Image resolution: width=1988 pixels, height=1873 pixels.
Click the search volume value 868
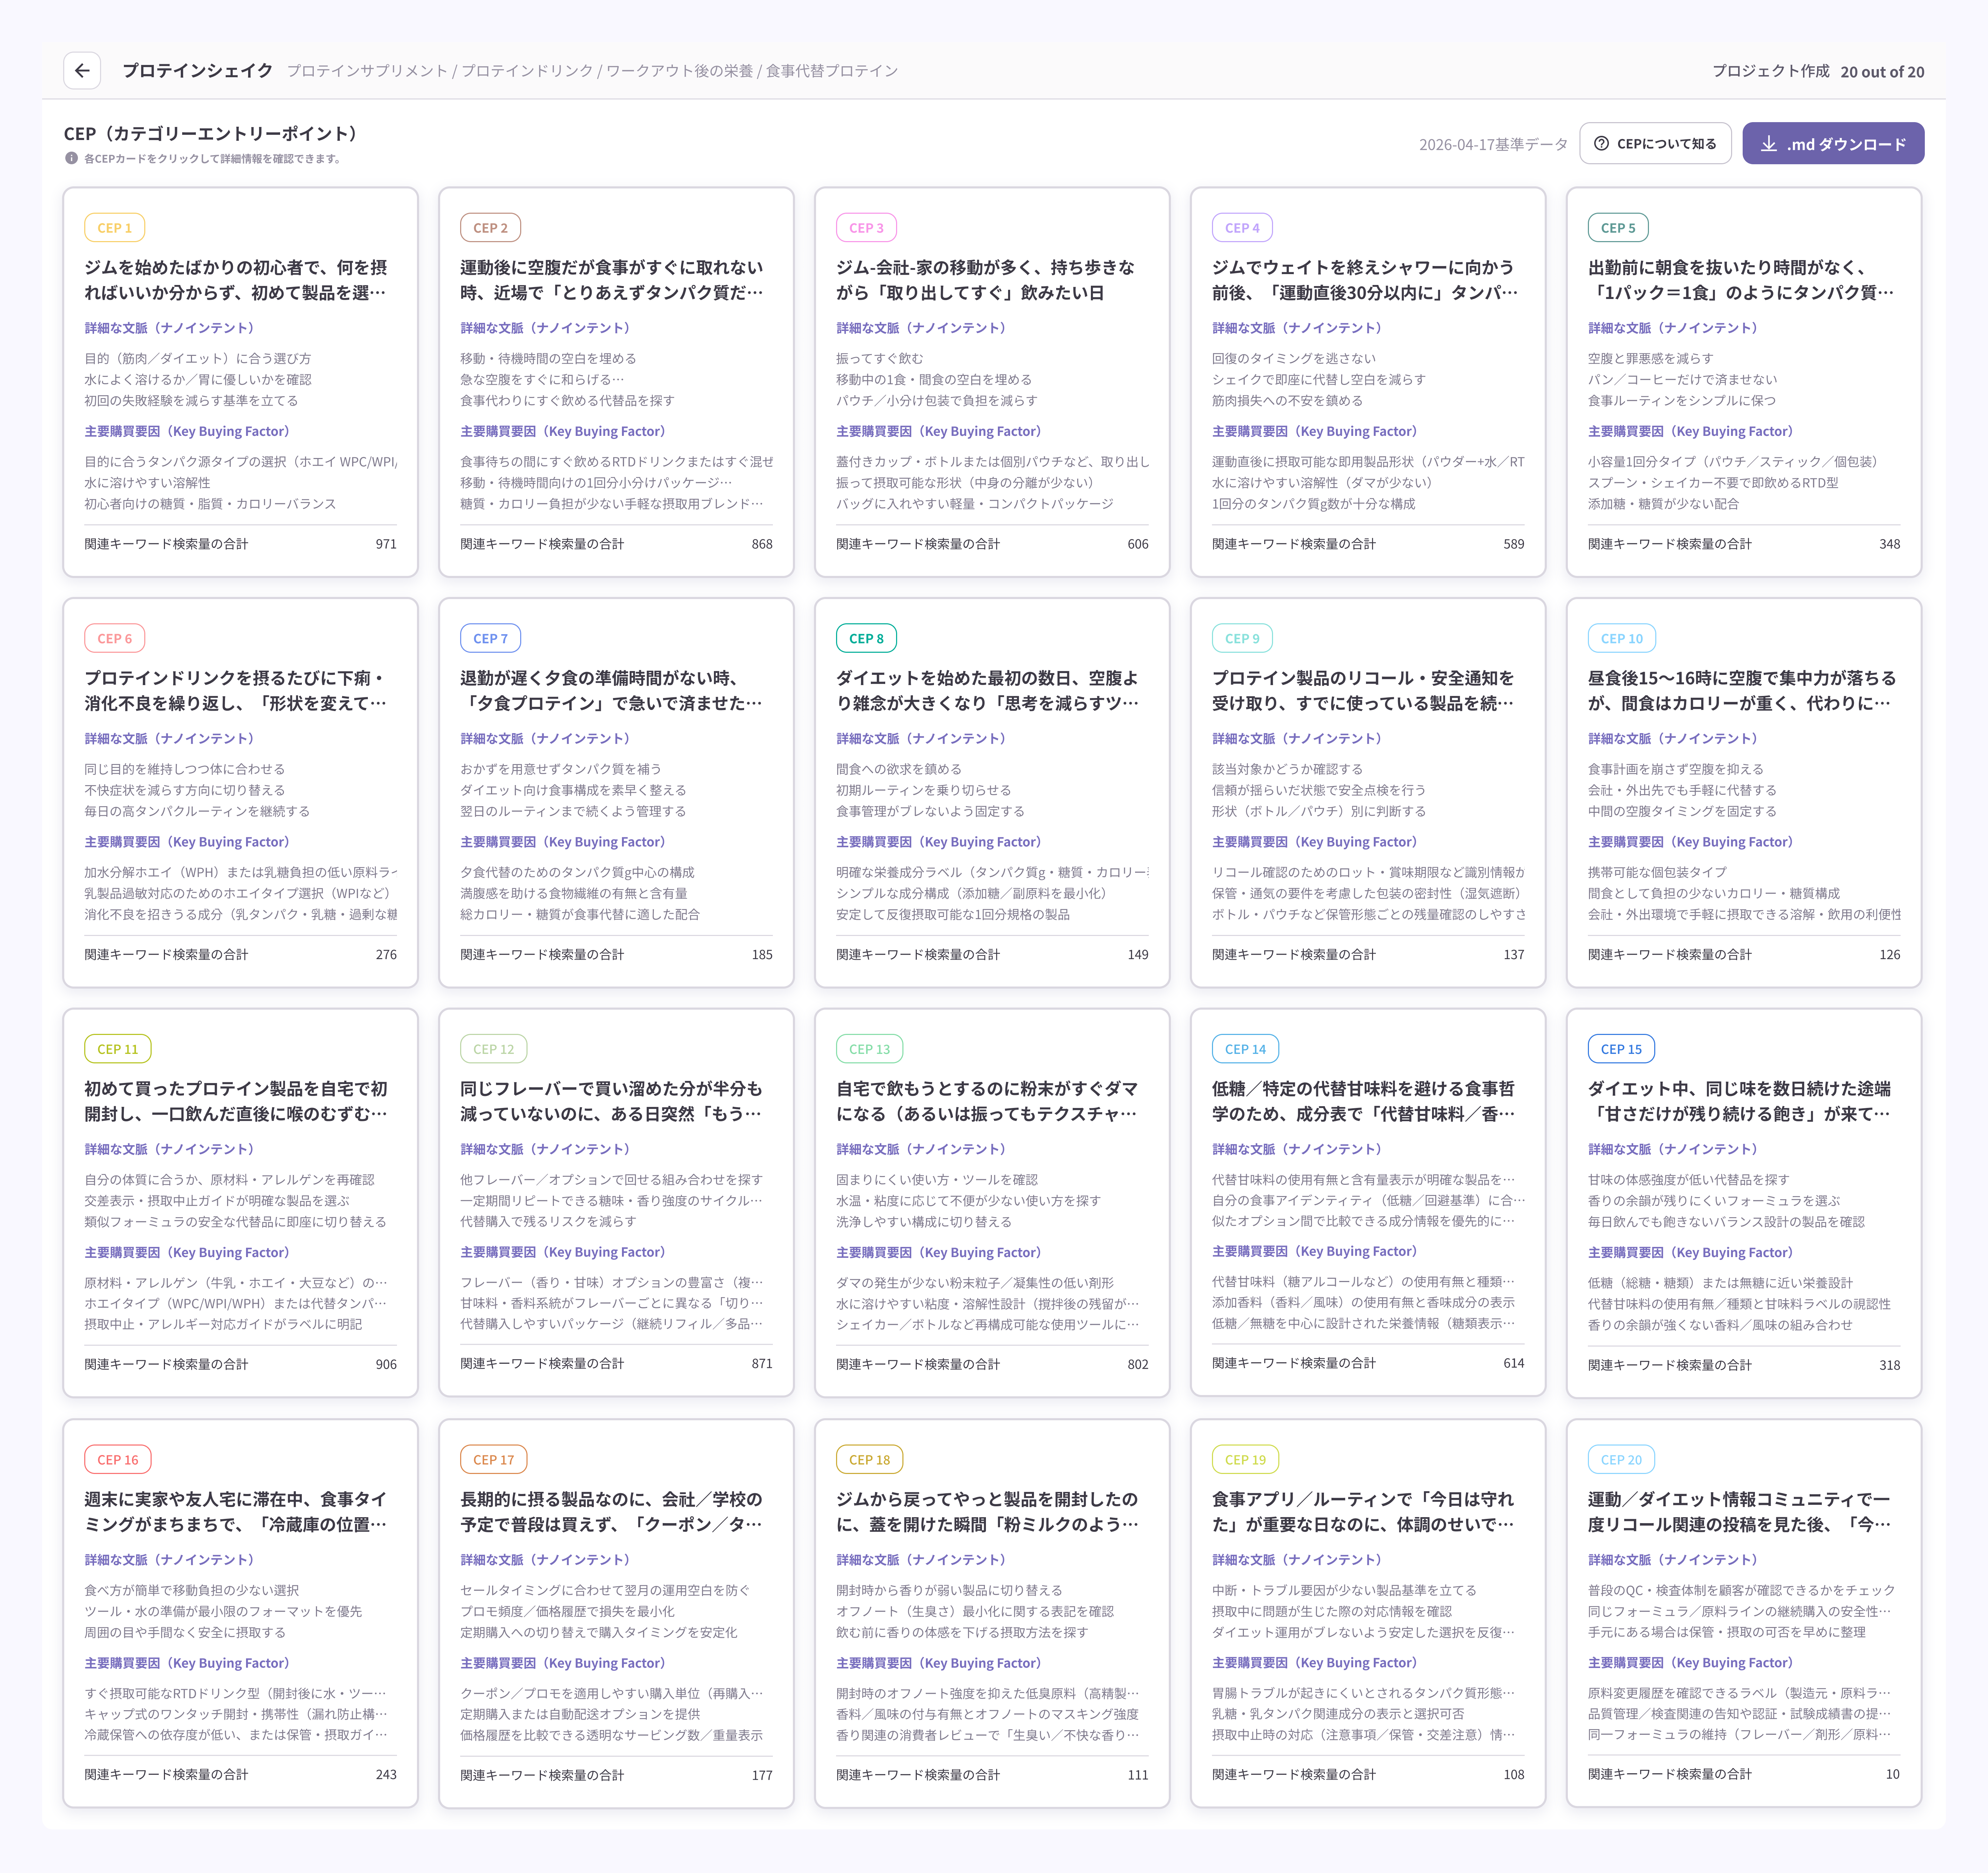(762, 544)
